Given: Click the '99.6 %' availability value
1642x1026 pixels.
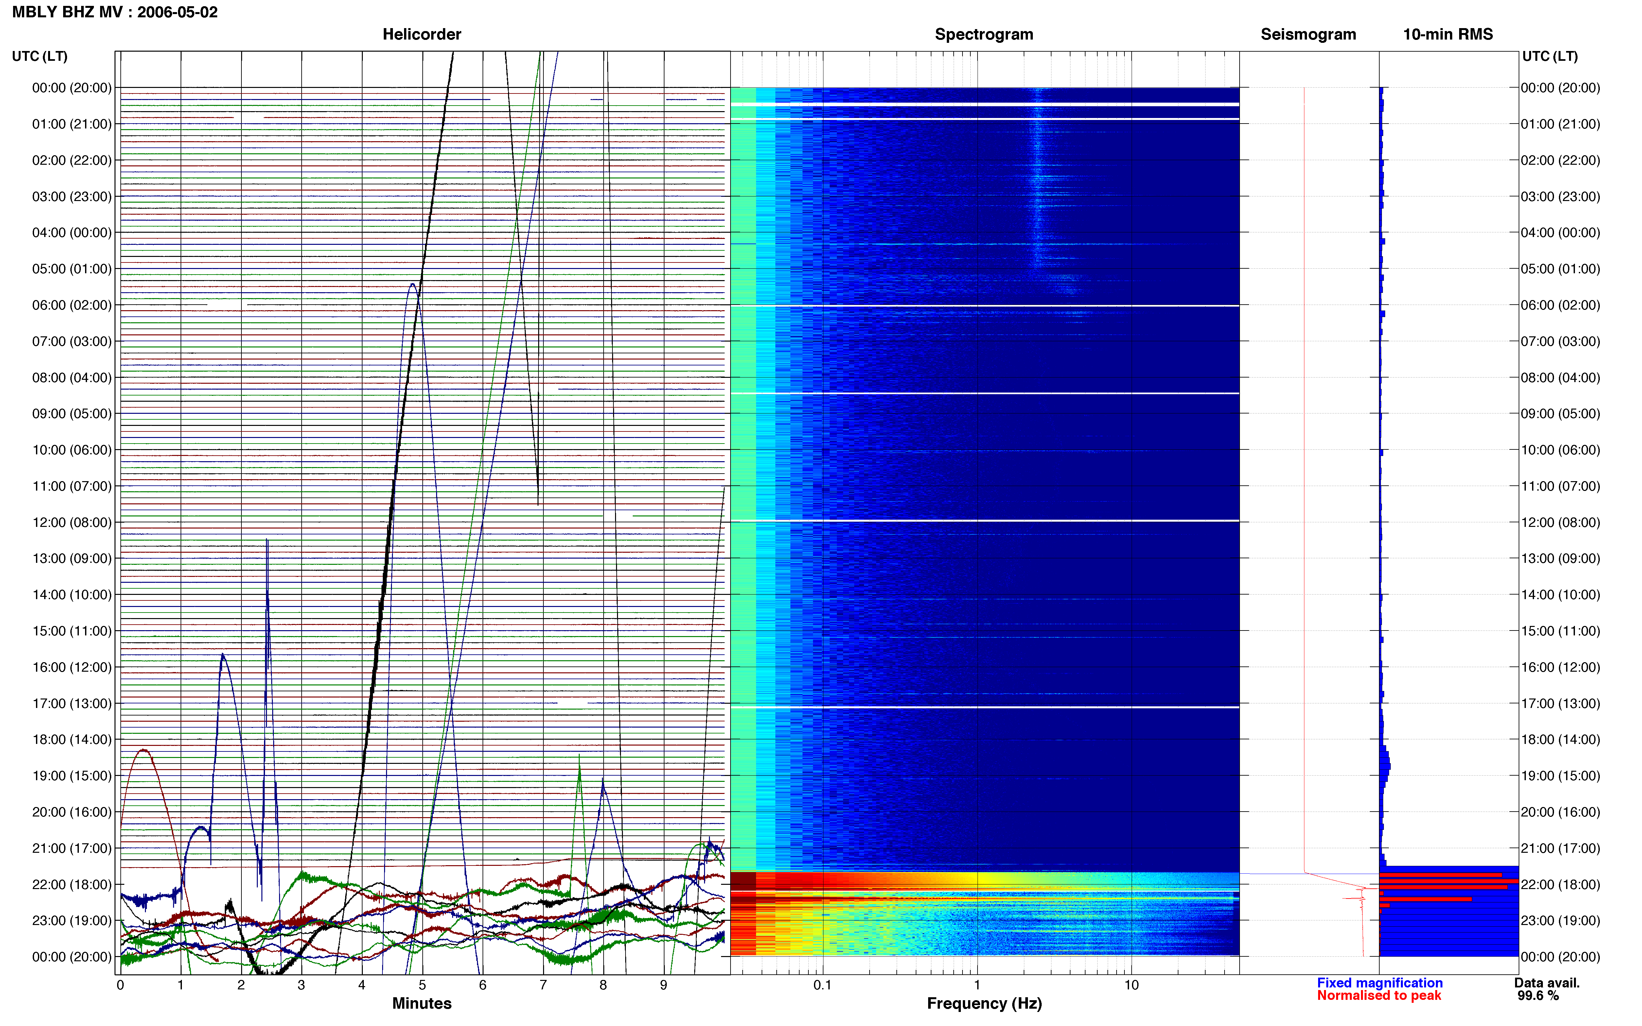Looking at the screenshot, I should click(1538, 996).
